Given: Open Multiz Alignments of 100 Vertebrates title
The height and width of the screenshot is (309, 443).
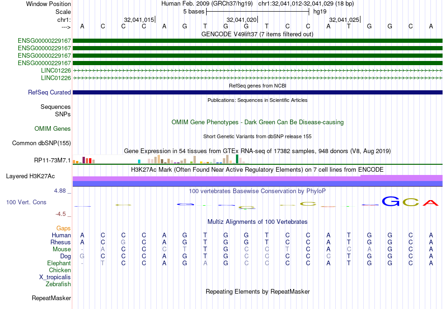Looking at the screenshot, I should pos(257,222).
